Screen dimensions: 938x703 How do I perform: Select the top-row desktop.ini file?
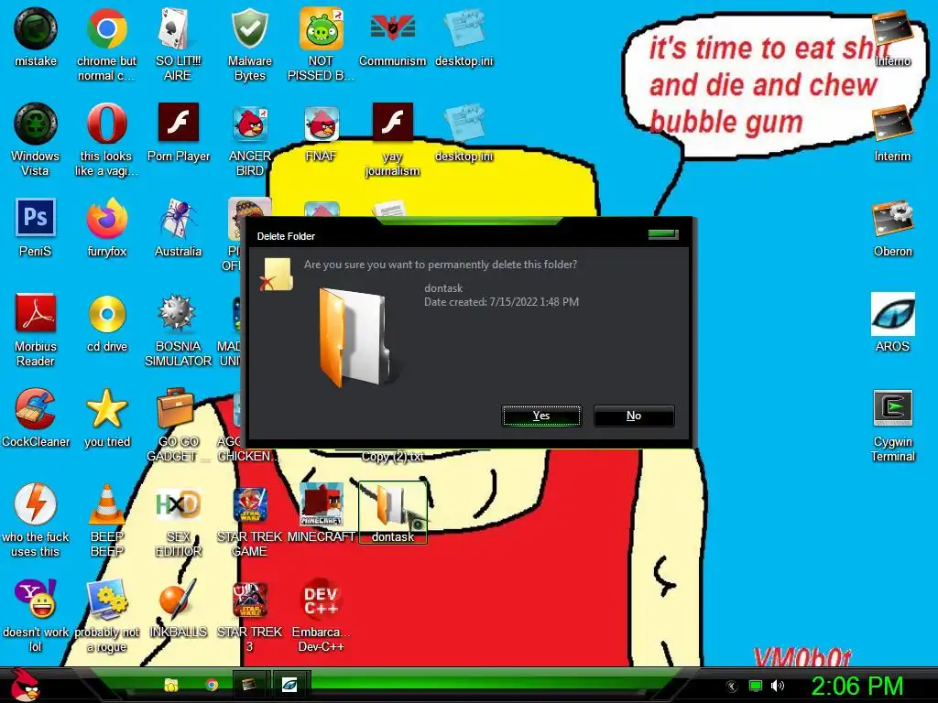point(464,38)
